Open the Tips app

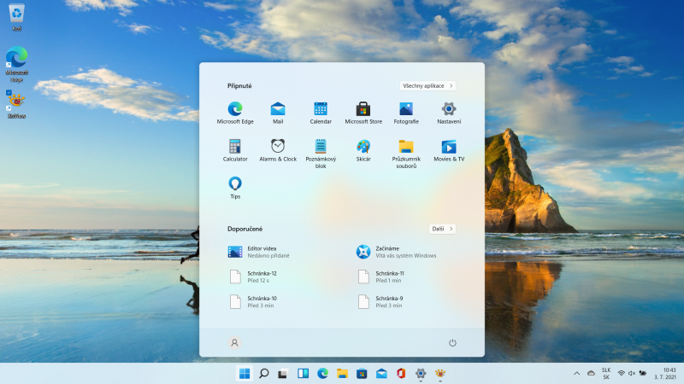235,188
